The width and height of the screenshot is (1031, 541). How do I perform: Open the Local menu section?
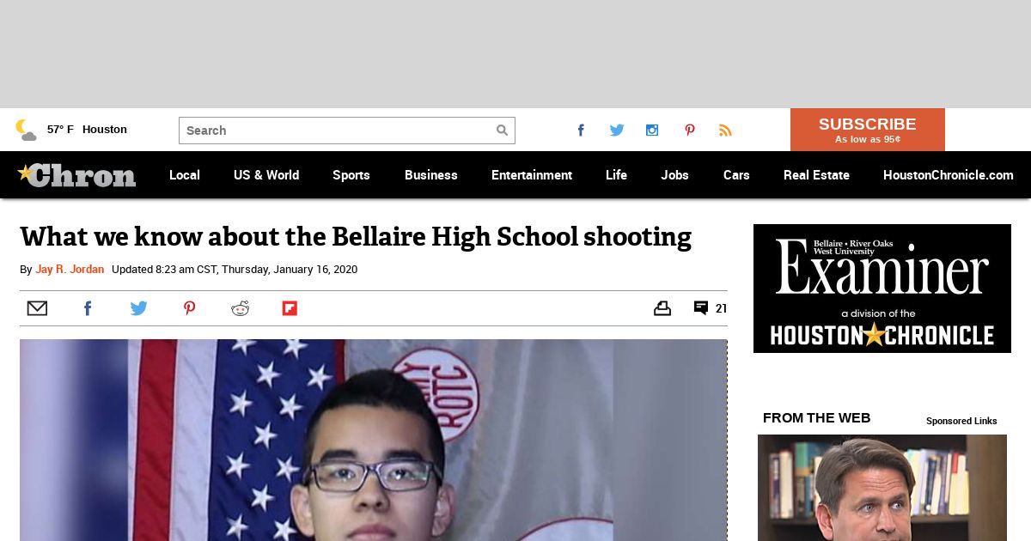point(184,175)
